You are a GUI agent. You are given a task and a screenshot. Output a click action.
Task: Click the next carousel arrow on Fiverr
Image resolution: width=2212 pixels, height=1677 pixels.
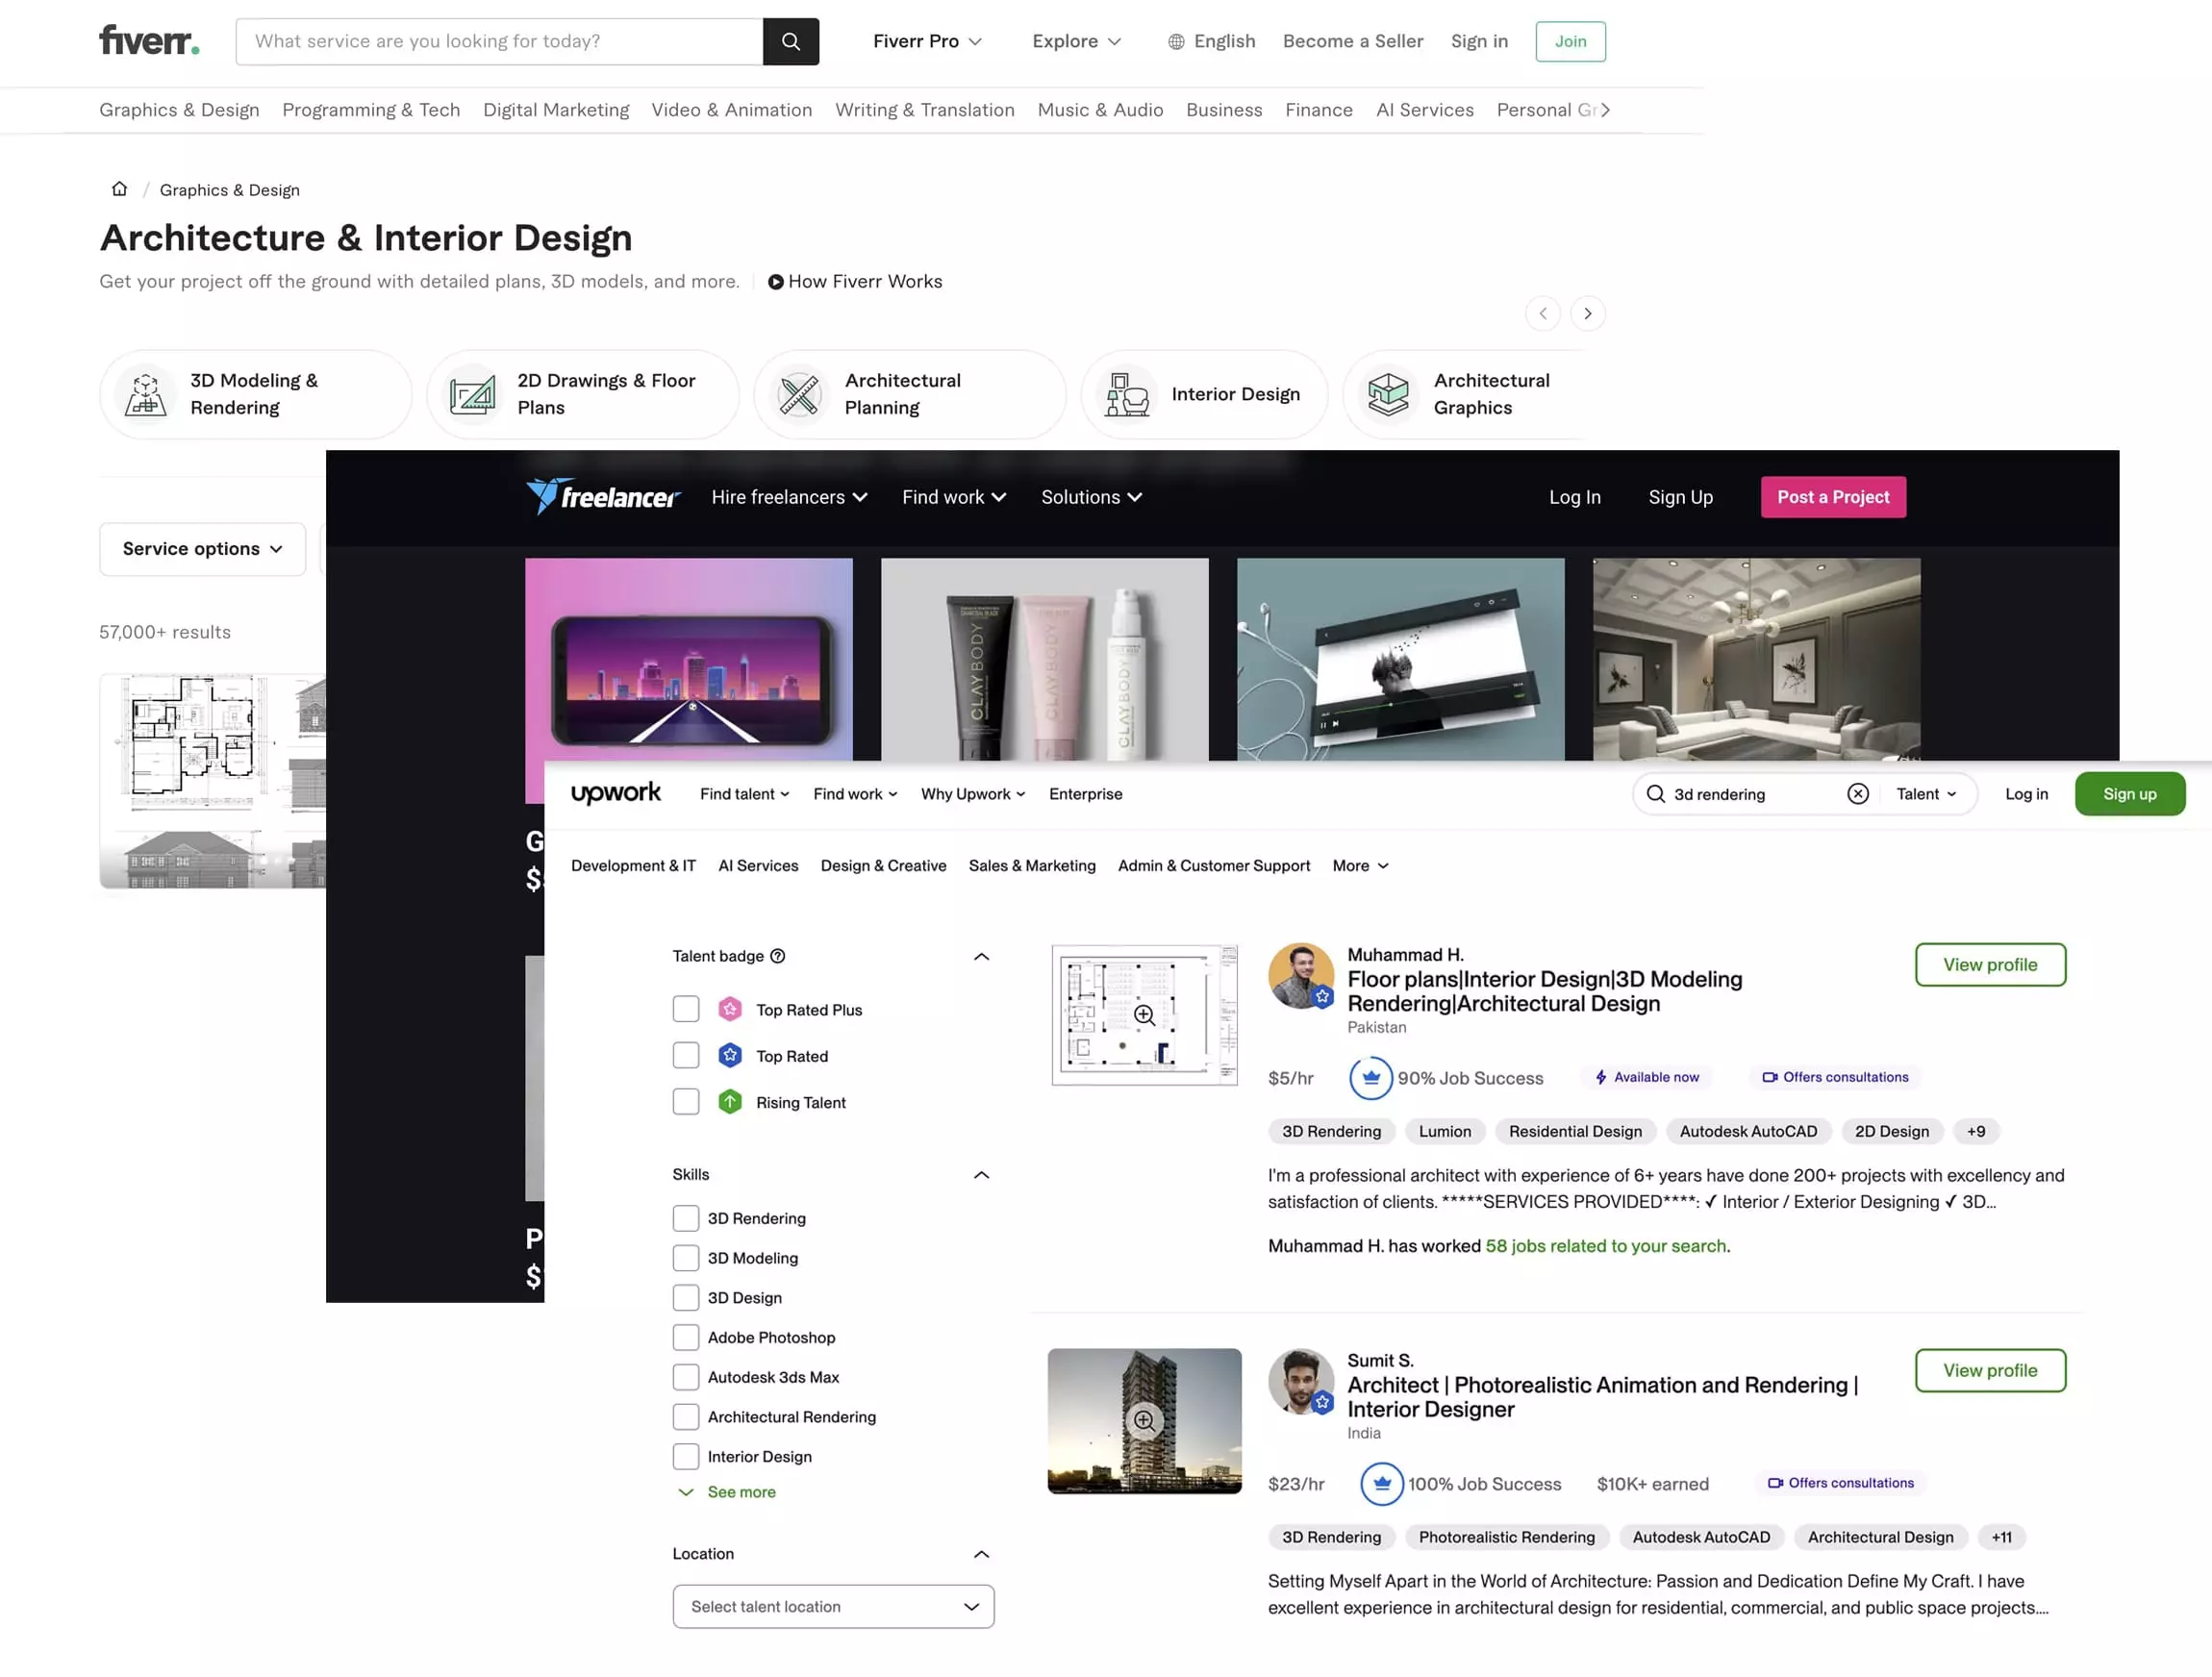[x=1587, y=313]
